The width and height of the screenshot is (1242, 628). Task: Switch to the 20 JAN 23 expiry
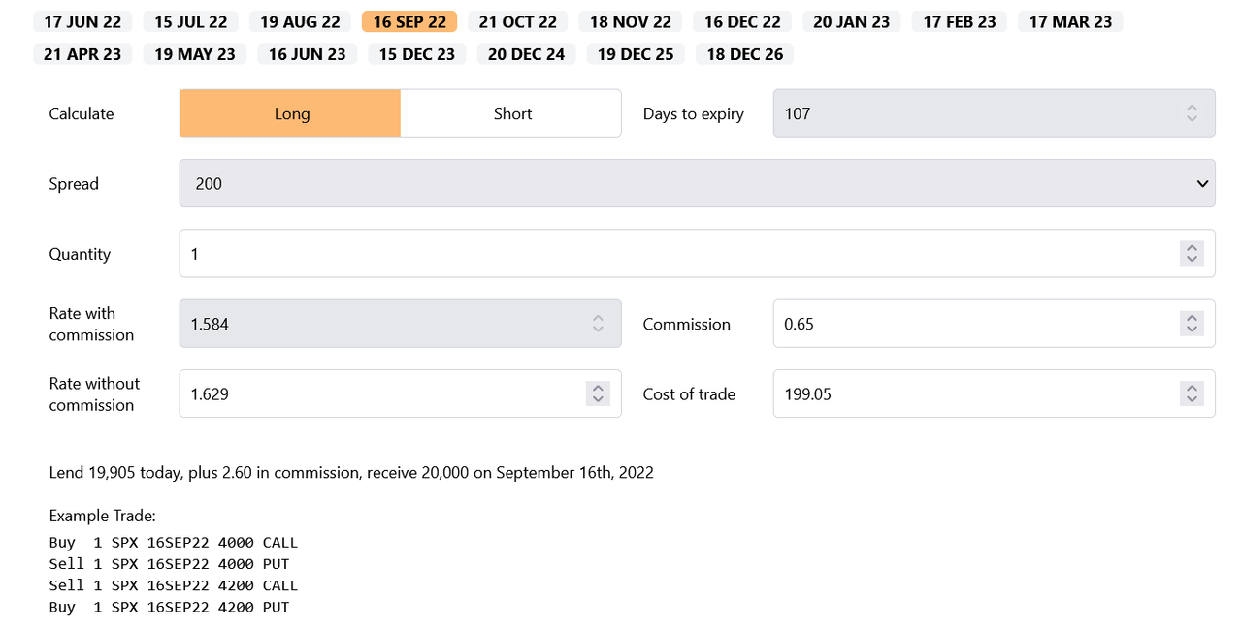point(851,21)
